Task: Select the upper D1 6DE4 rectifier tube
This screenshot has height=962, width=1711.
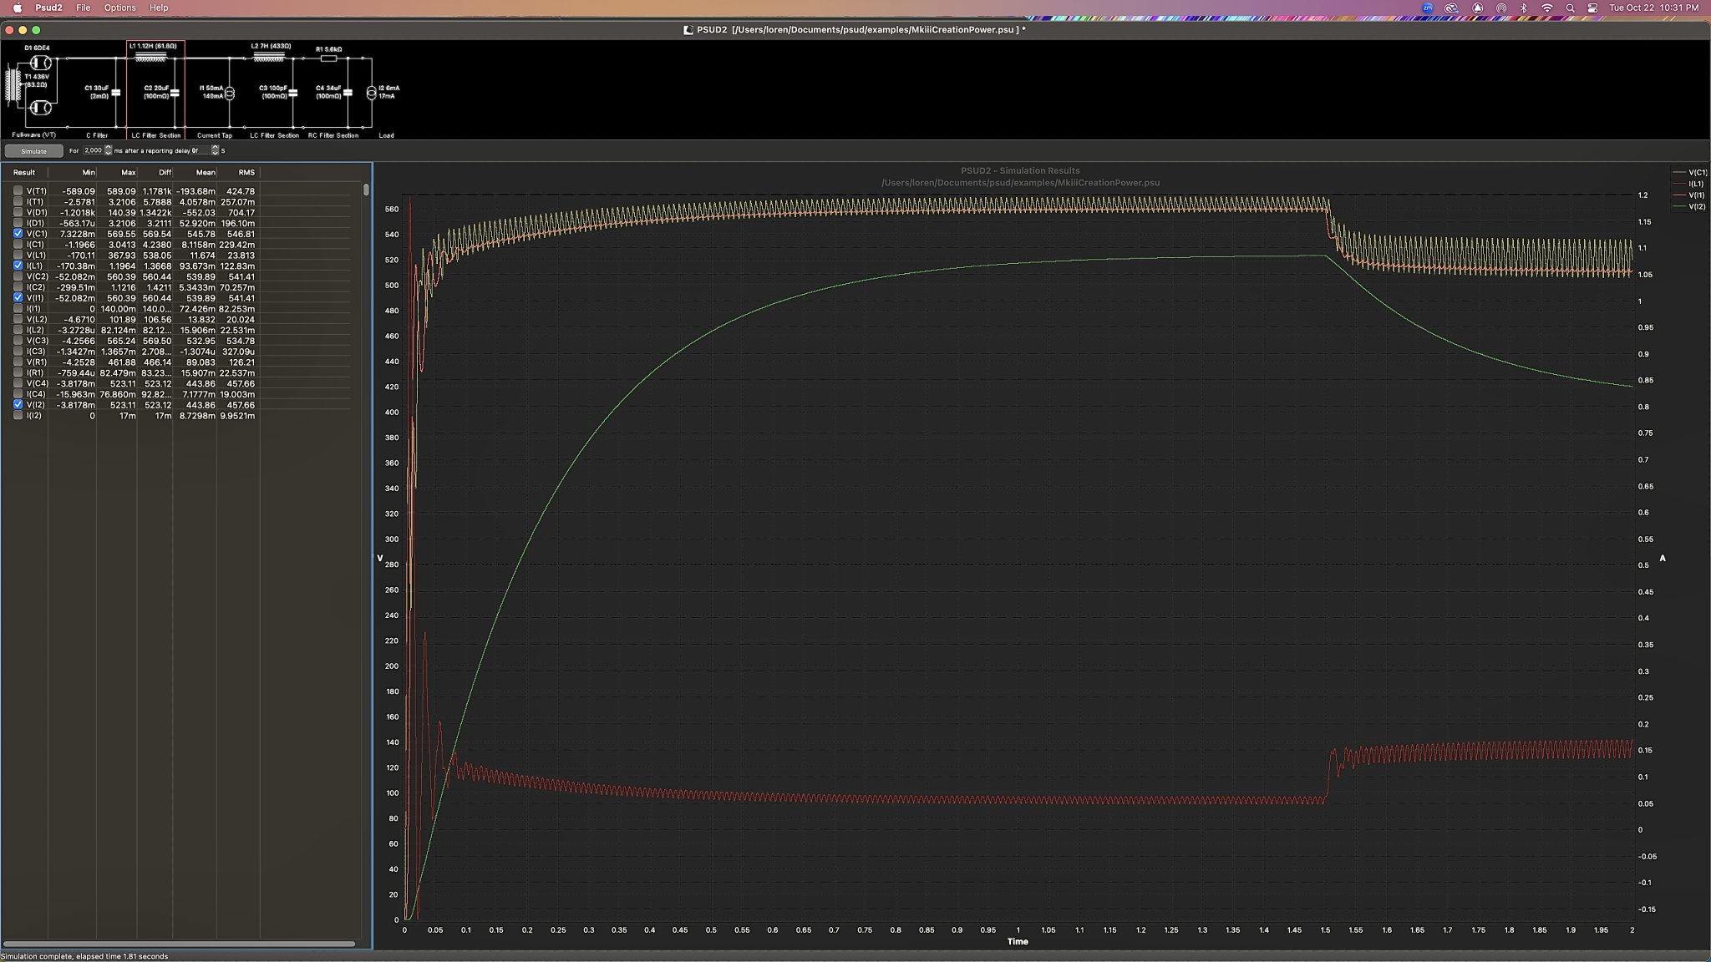Action: point(40,63)
